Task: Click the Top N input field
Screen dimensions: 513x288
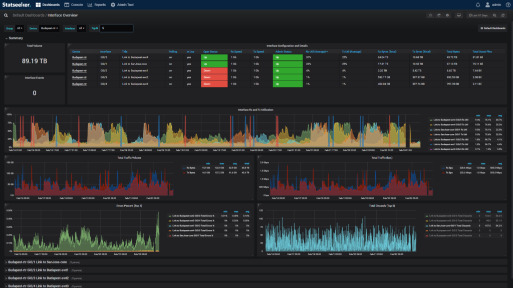Action: [116, 28]
